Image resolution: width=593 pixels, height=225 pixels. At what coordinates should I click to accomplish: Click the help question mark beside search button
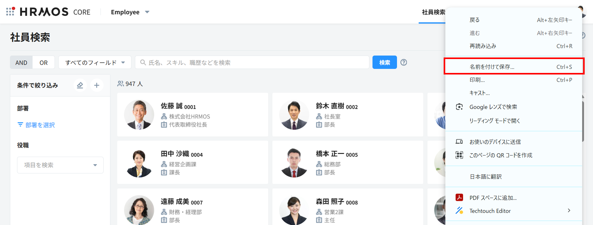pos(403,62)
